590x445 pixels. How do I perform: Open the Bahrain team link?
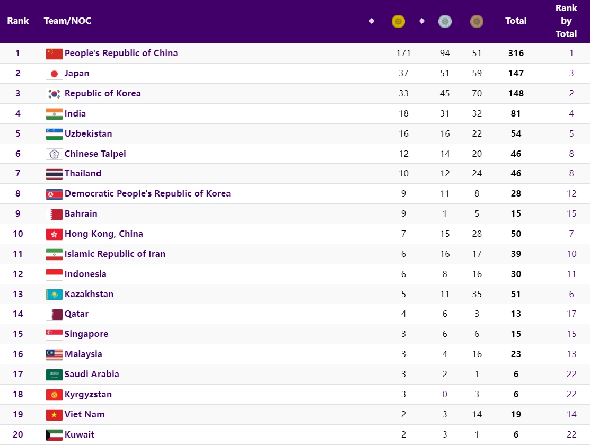point(81,213)
